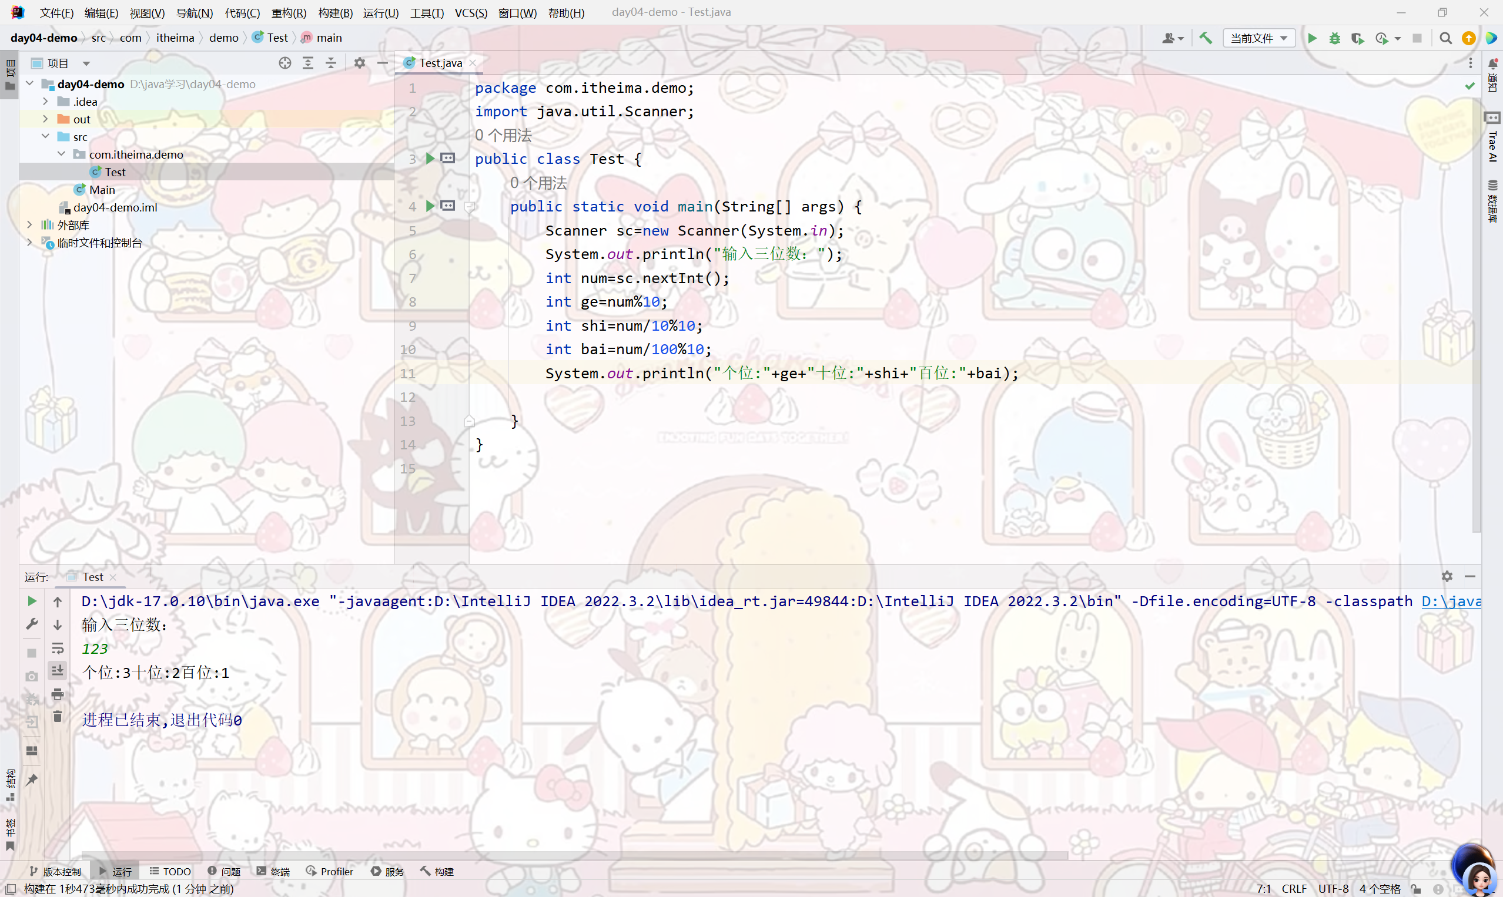Toggle soft-wrap in run console
The height and width of the screenshot is (897, 1503).
point(58,648)
